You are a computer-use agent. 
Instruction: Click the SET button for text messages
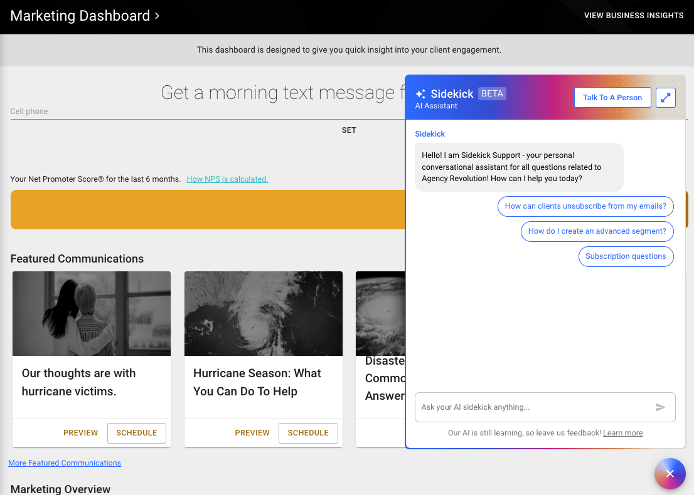coord(349,130)
